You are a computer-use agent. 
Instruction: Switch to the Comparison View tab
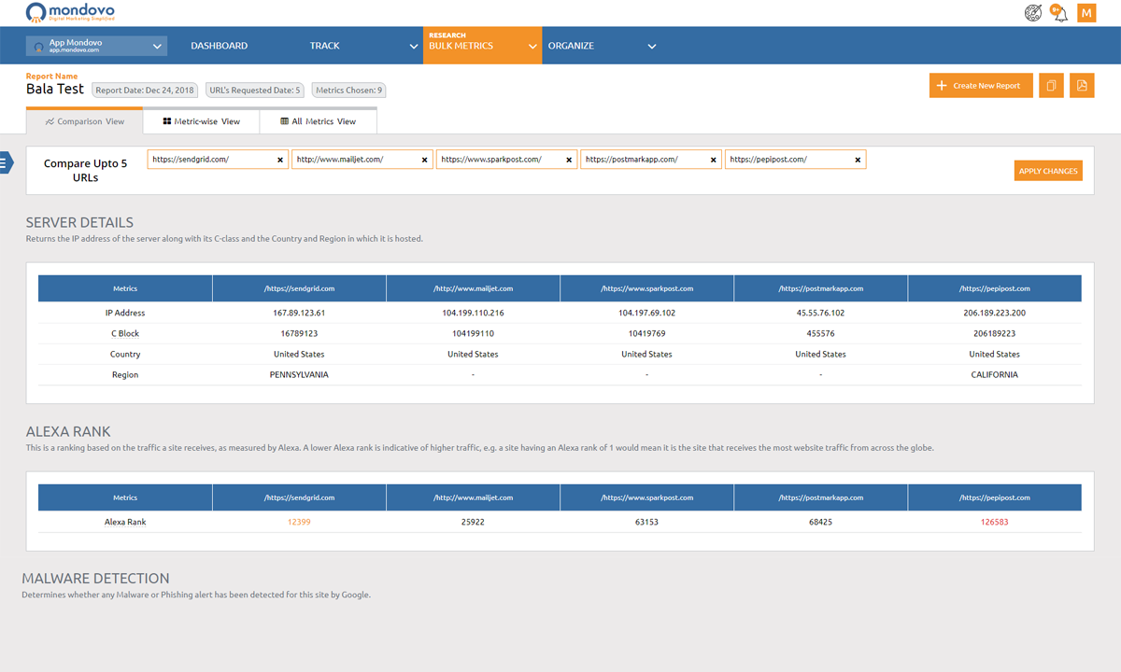coord(84,121)
